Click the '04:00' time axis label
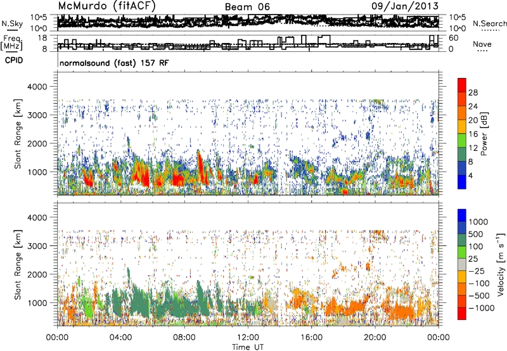Viewport: 507px width, 351px height. point(120,338)
